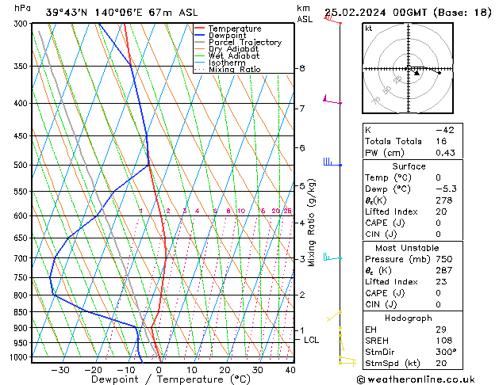The height and width of the screenshot is (385, 499).
Task: Click the Totals Totals index value
Action: (x=441, y=141)
